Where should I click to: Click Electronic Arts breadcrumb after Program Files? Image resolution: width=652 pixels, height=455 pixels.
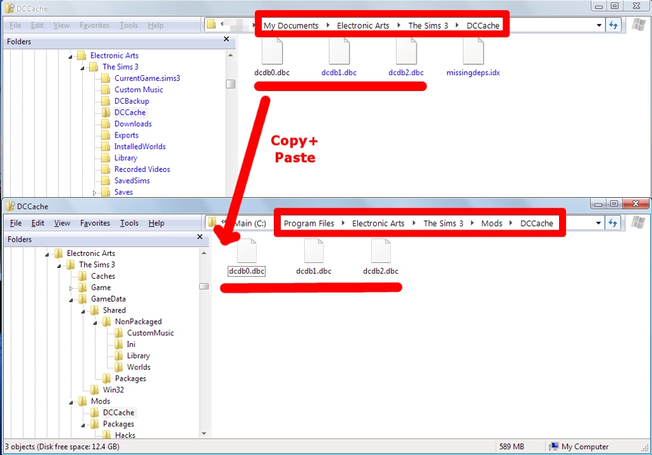(378, 223)
